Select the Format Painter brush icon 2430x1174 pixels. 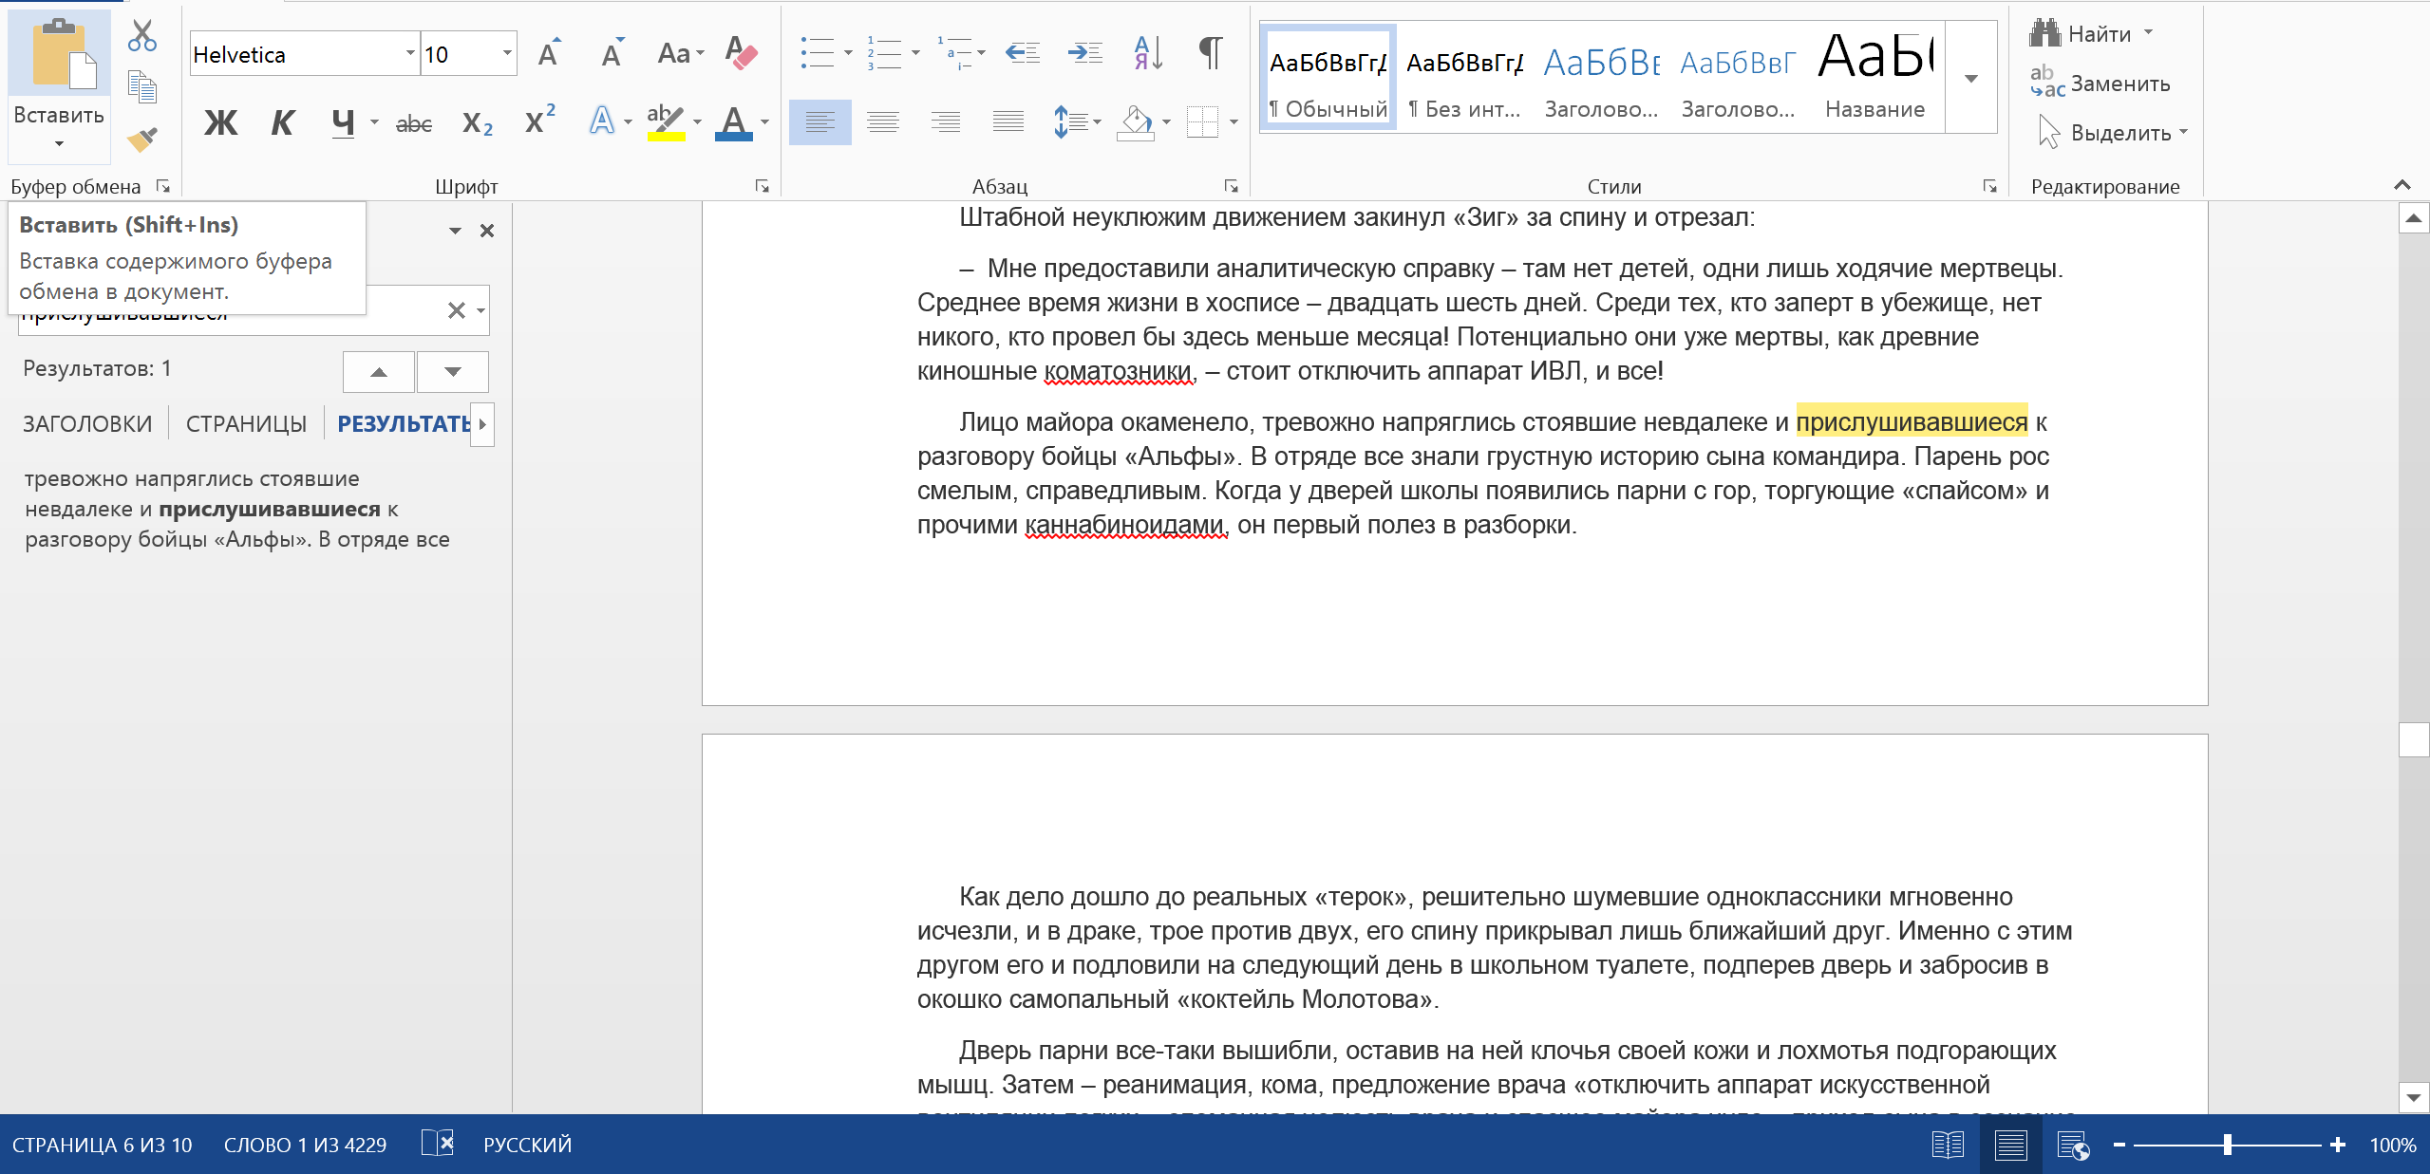click(x=142, y=140)
